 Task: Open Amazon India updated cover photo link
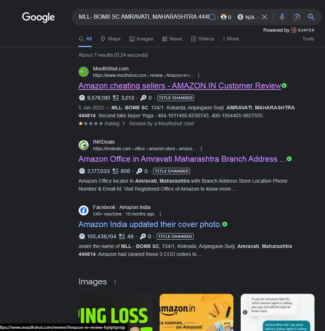(x=150, y=225)
